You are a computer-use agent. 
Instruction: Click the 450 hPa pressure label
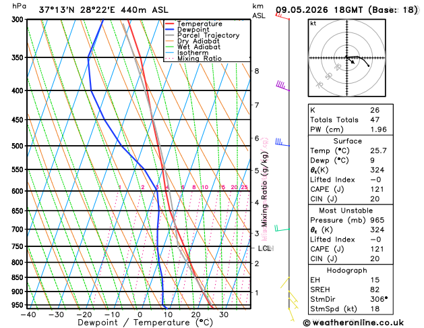[19, 119]
